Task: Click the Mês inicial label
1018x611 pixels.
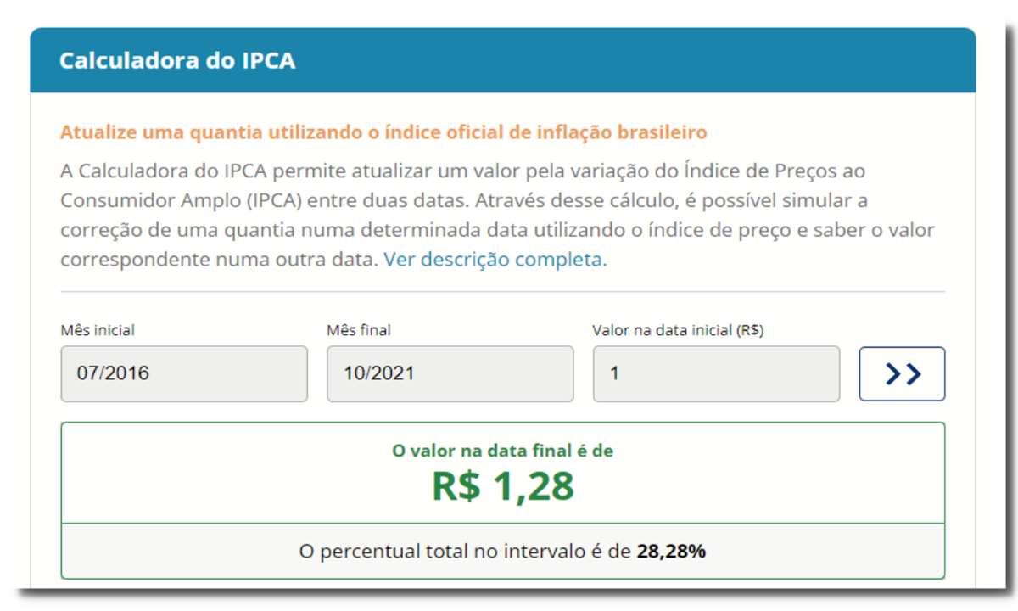Action: pos(98,330)
